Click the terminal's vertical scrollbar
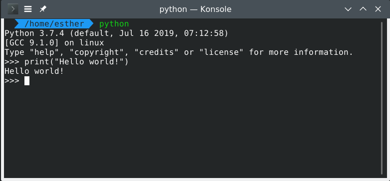The height and width of the screenshot is (181, 390). [x=382, y=98]
